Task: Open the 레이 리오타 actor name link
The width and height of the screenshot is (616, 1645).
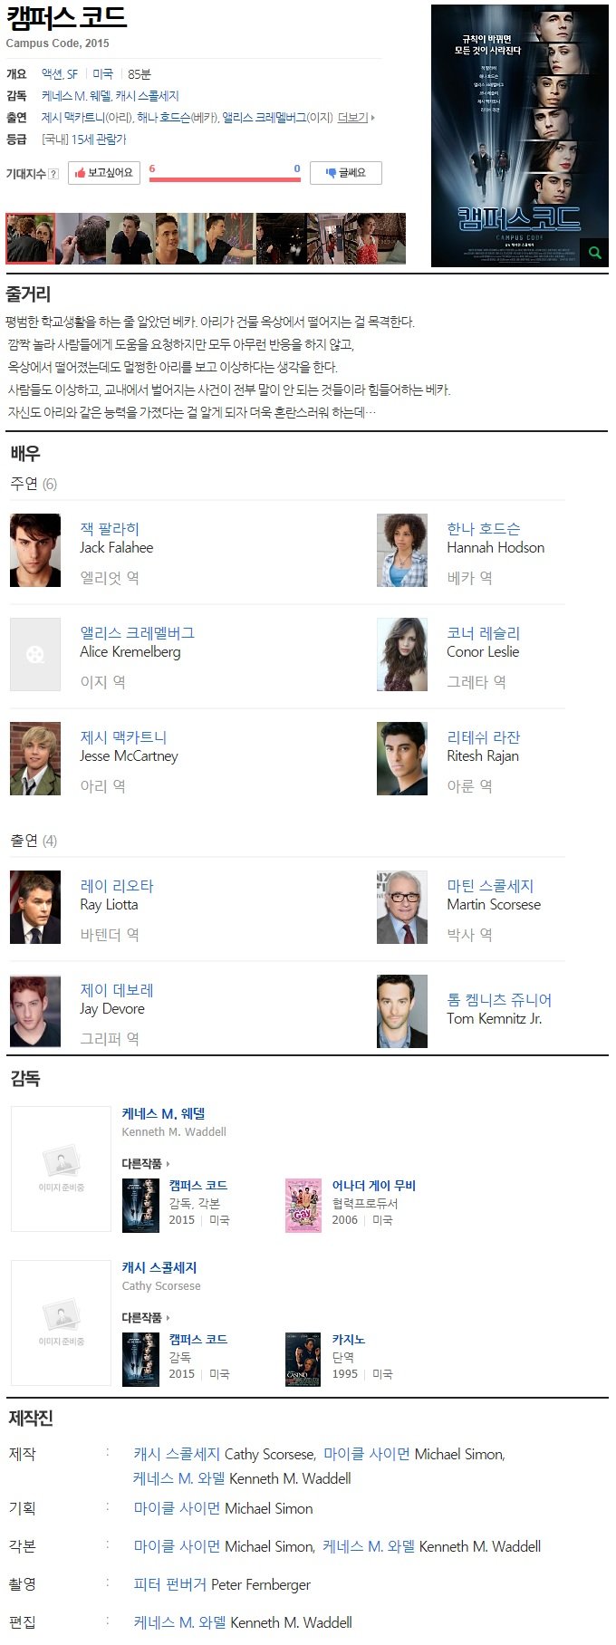Action: [x=117, y=886]
